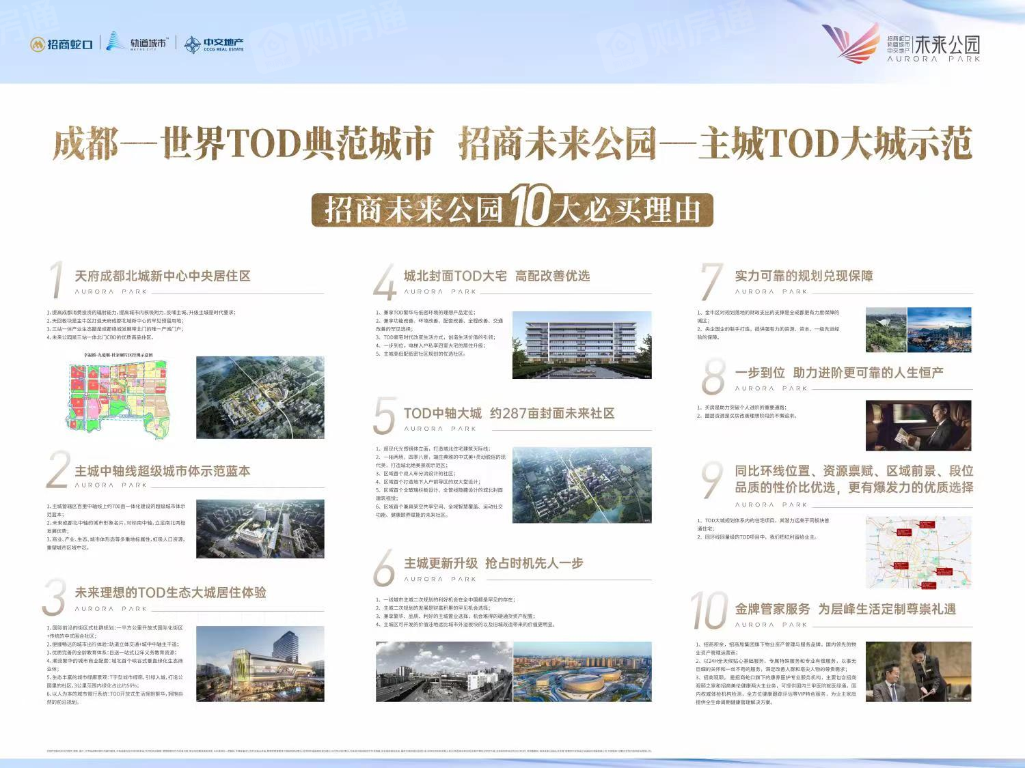Click the large numeral 1
1025x768 pixels.
[x=56, y=280]
